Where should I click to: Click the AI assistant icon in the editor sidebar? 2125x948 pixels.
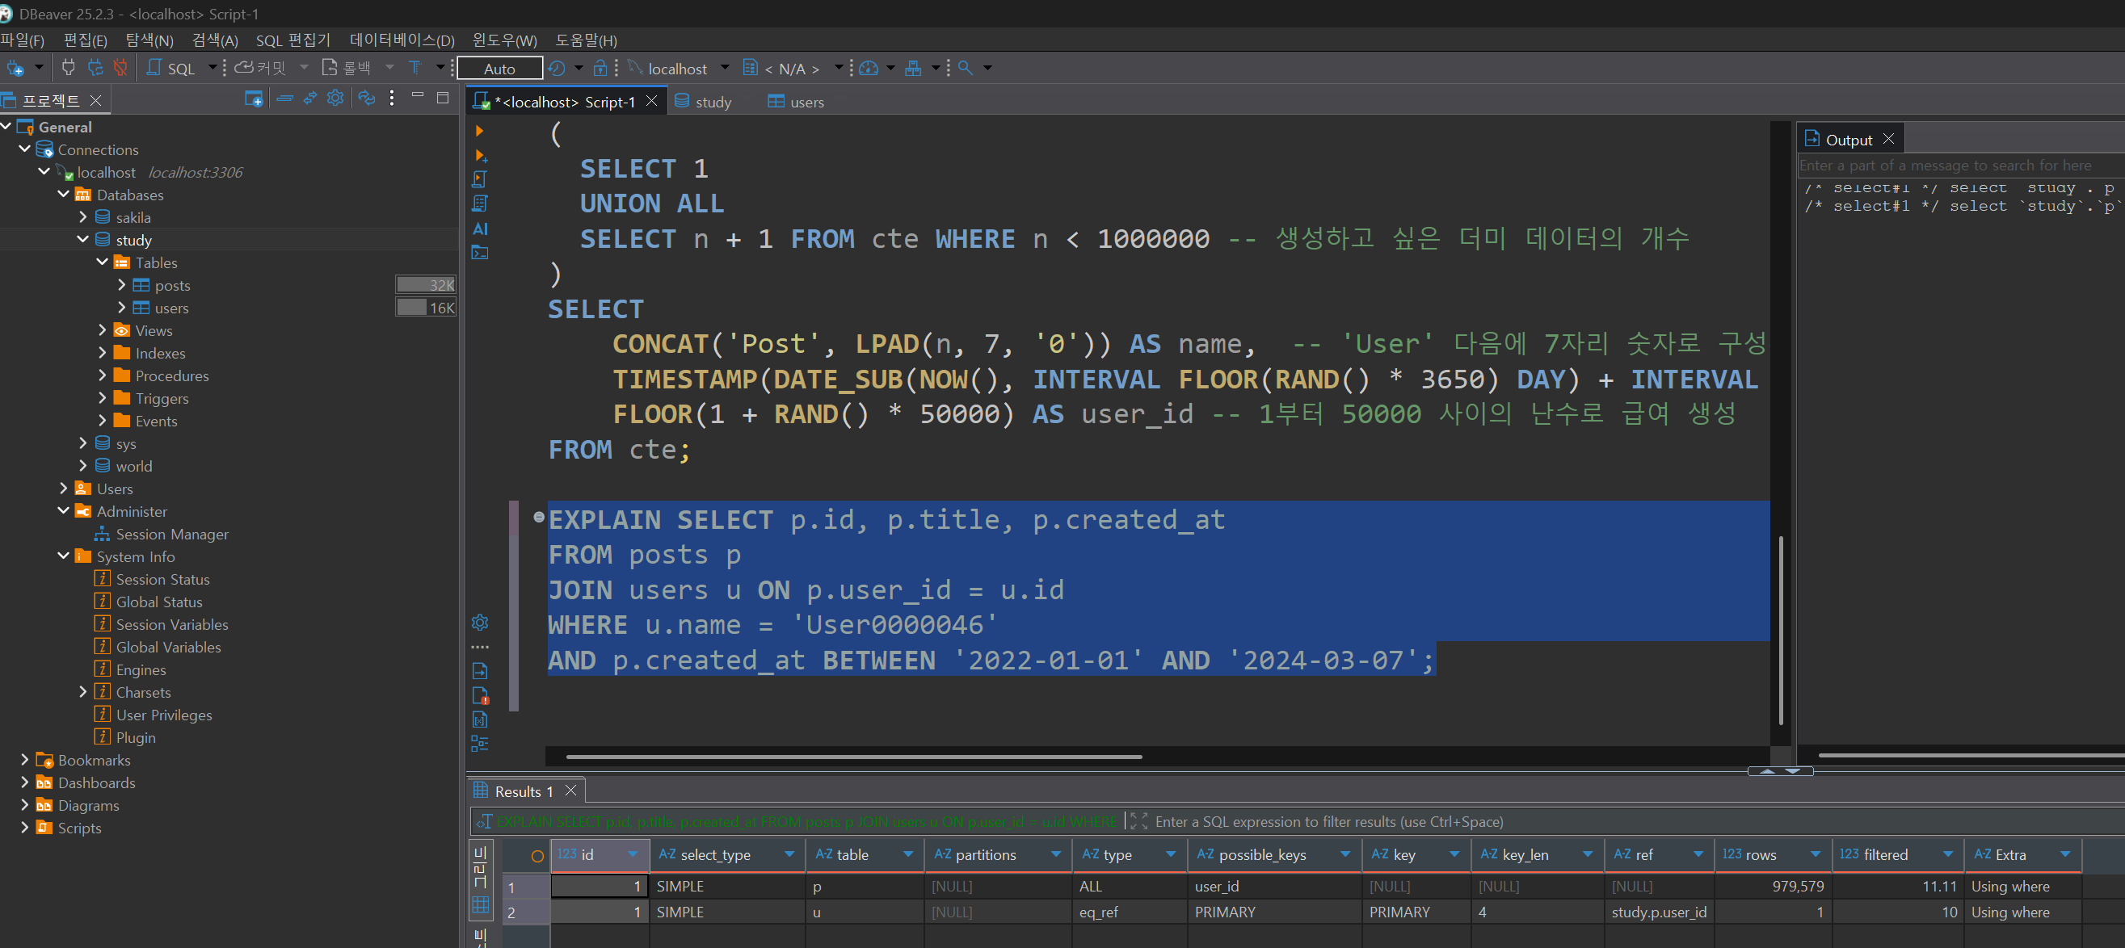[479, 229]
